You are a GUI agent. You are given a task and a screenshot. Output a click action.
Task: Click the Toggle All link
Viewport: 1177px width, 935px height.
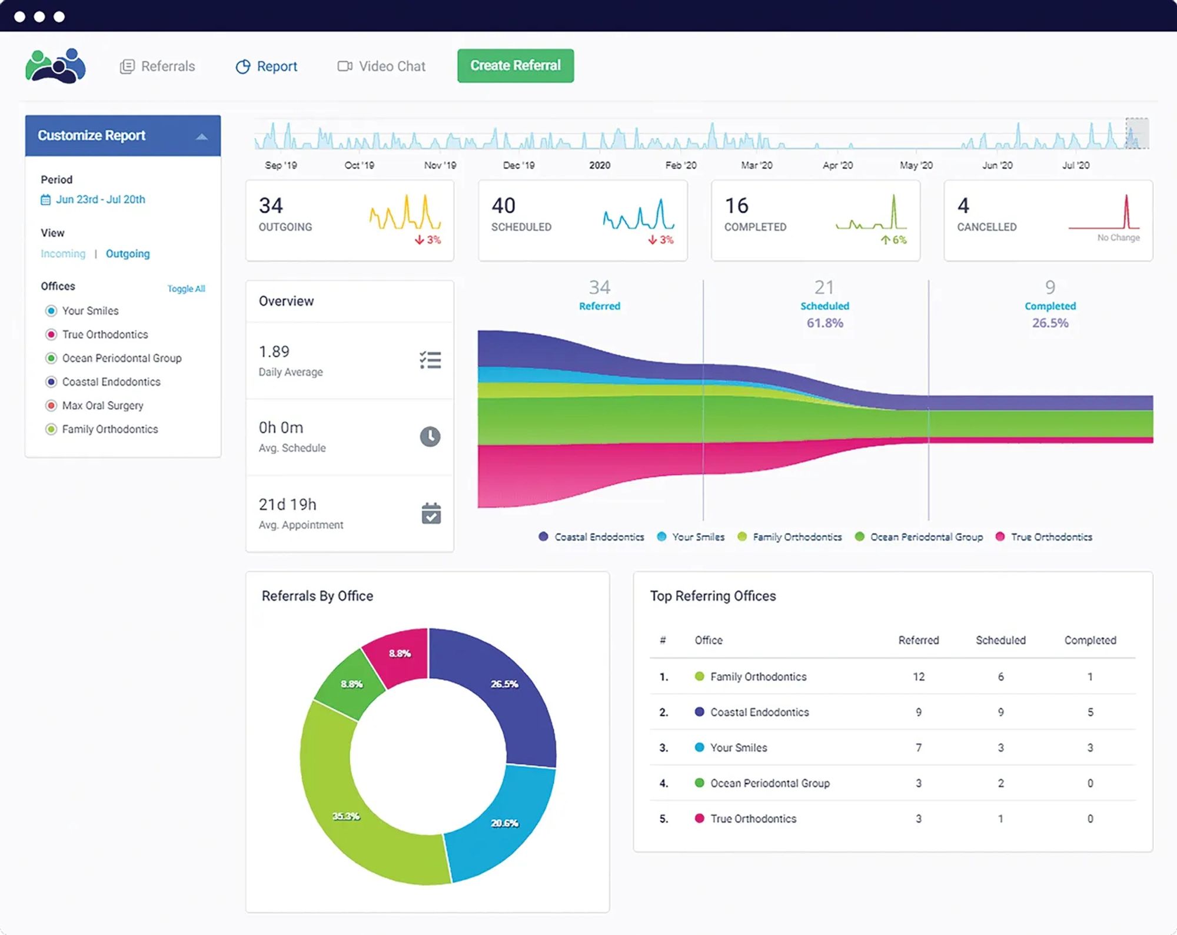186,289
